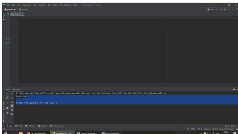
Task: Open the Event Log in status bar
Action: (230, 126)
